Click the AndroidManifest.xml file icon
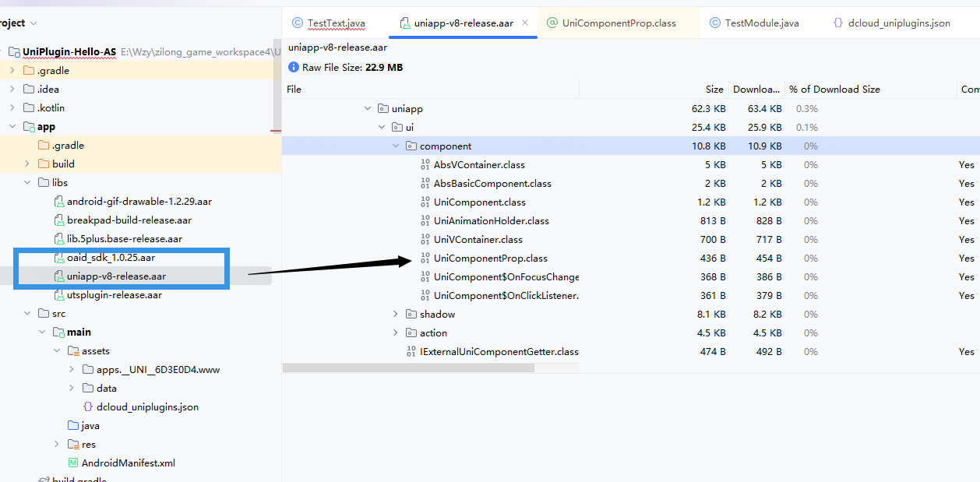 tap(74, 463)
